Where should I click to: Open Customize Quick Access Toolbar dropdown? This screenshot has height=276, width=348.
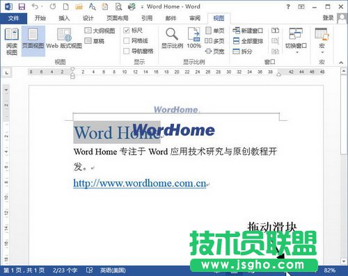pos(142,7)
